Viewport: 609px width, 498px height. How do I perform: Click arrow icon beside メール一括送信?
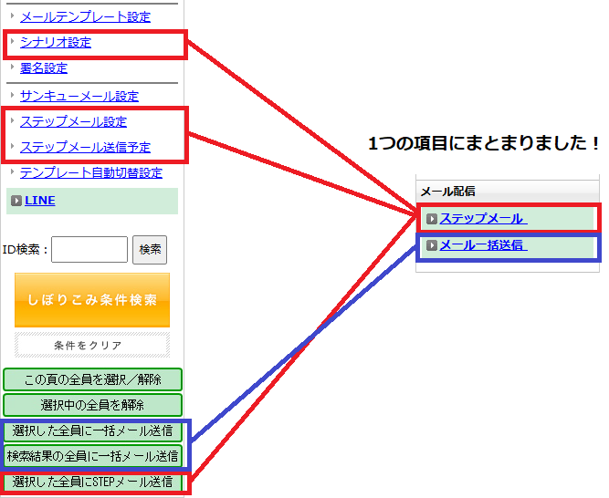click(x=432, y=245)
